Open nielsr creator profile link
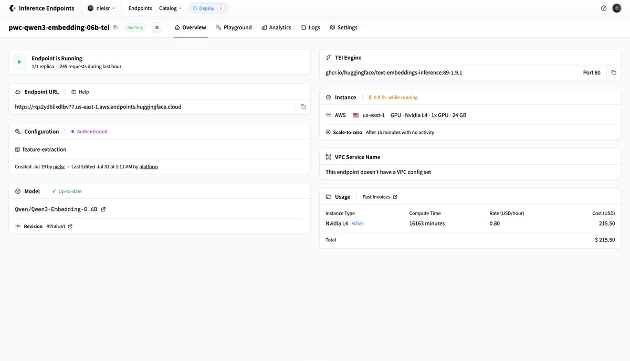 (59, 167)
